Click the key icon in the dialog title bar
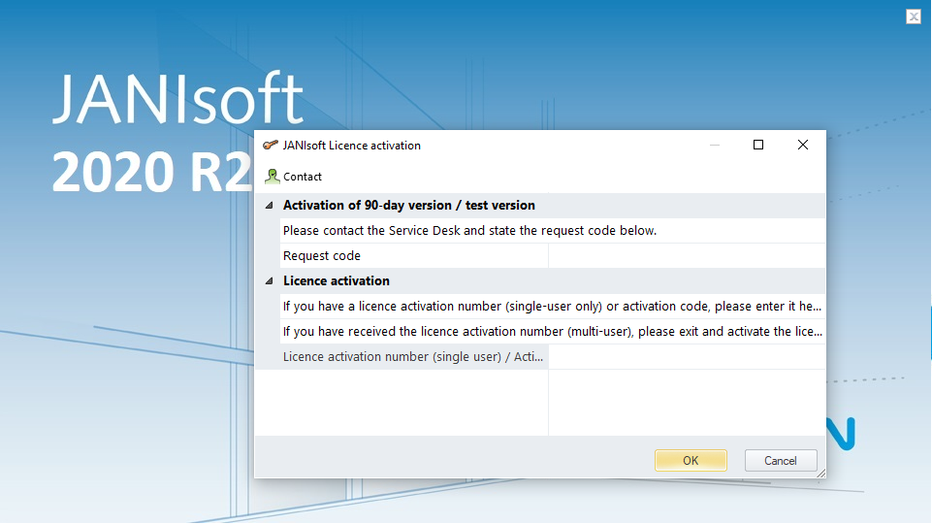The height and width of the screenshot is (524, 932). pos(271,146)
